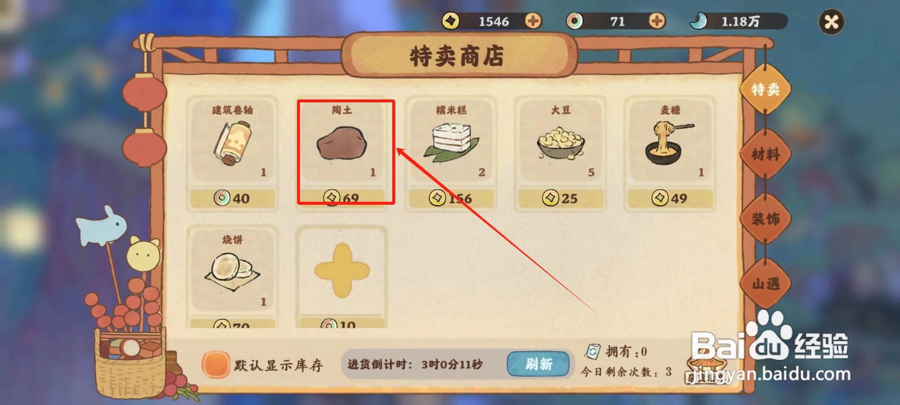Switch to the 装饰 tab
900x405 pixels.
[x=766, y=218]
